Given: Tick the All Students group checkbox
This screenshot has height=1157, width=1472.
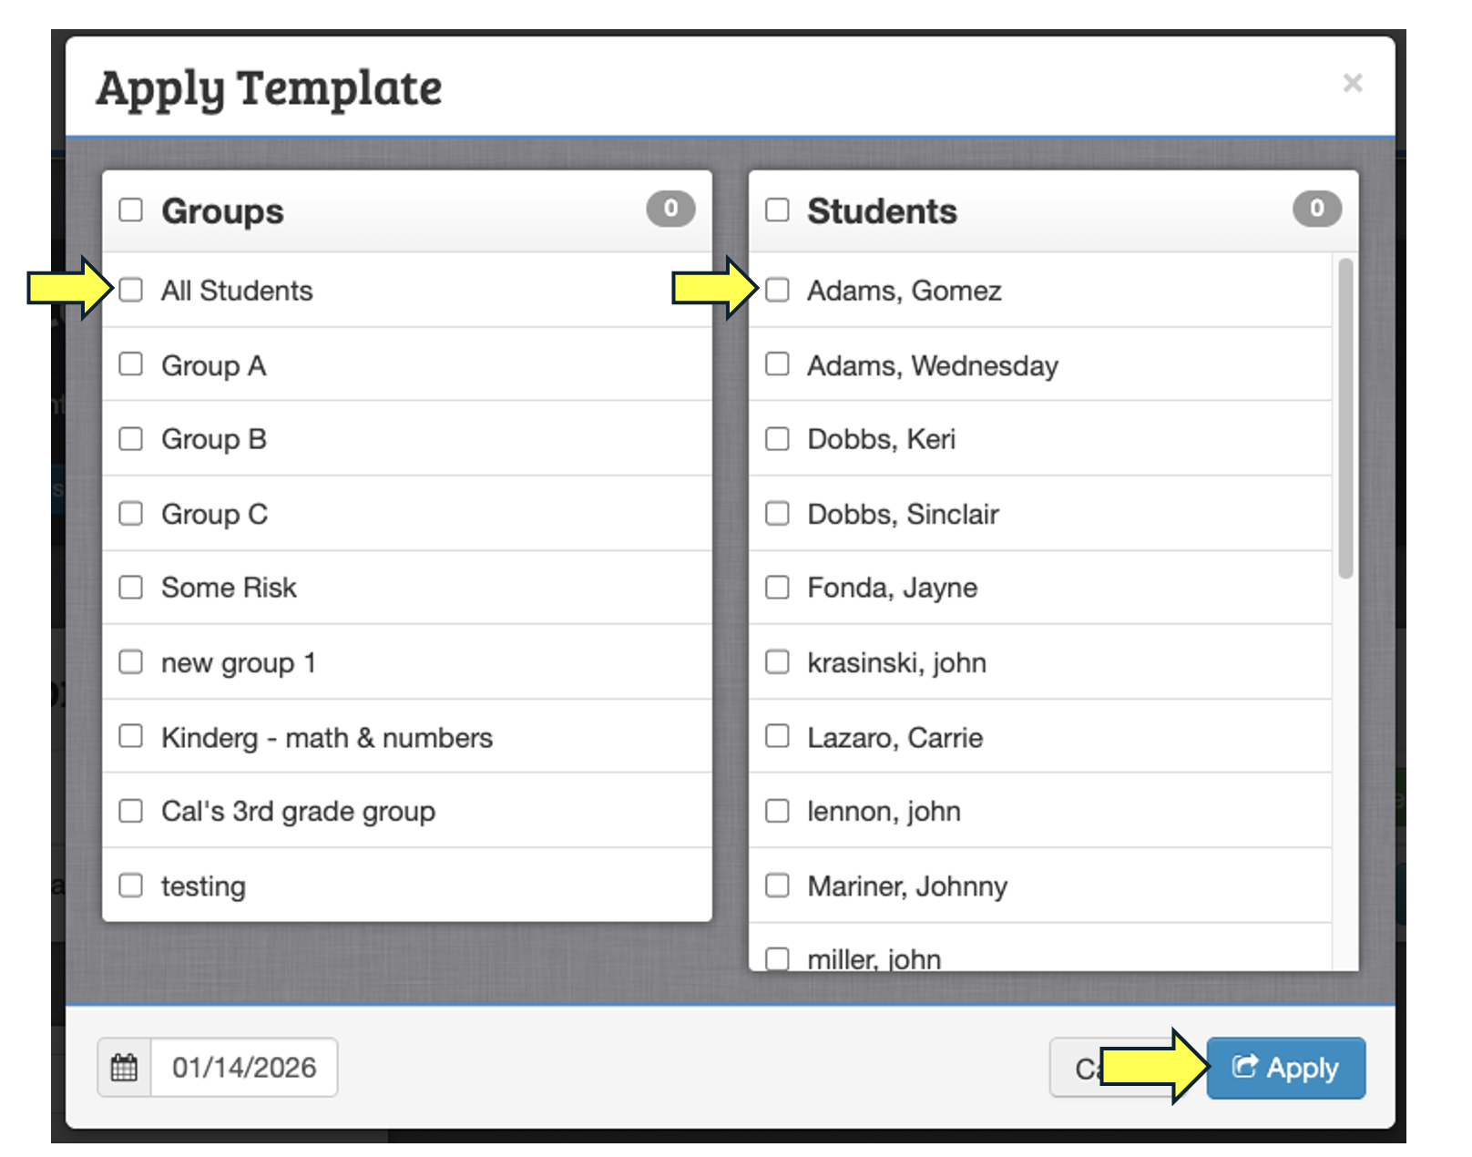Looking at the screenshot, I should coord(131,291).
